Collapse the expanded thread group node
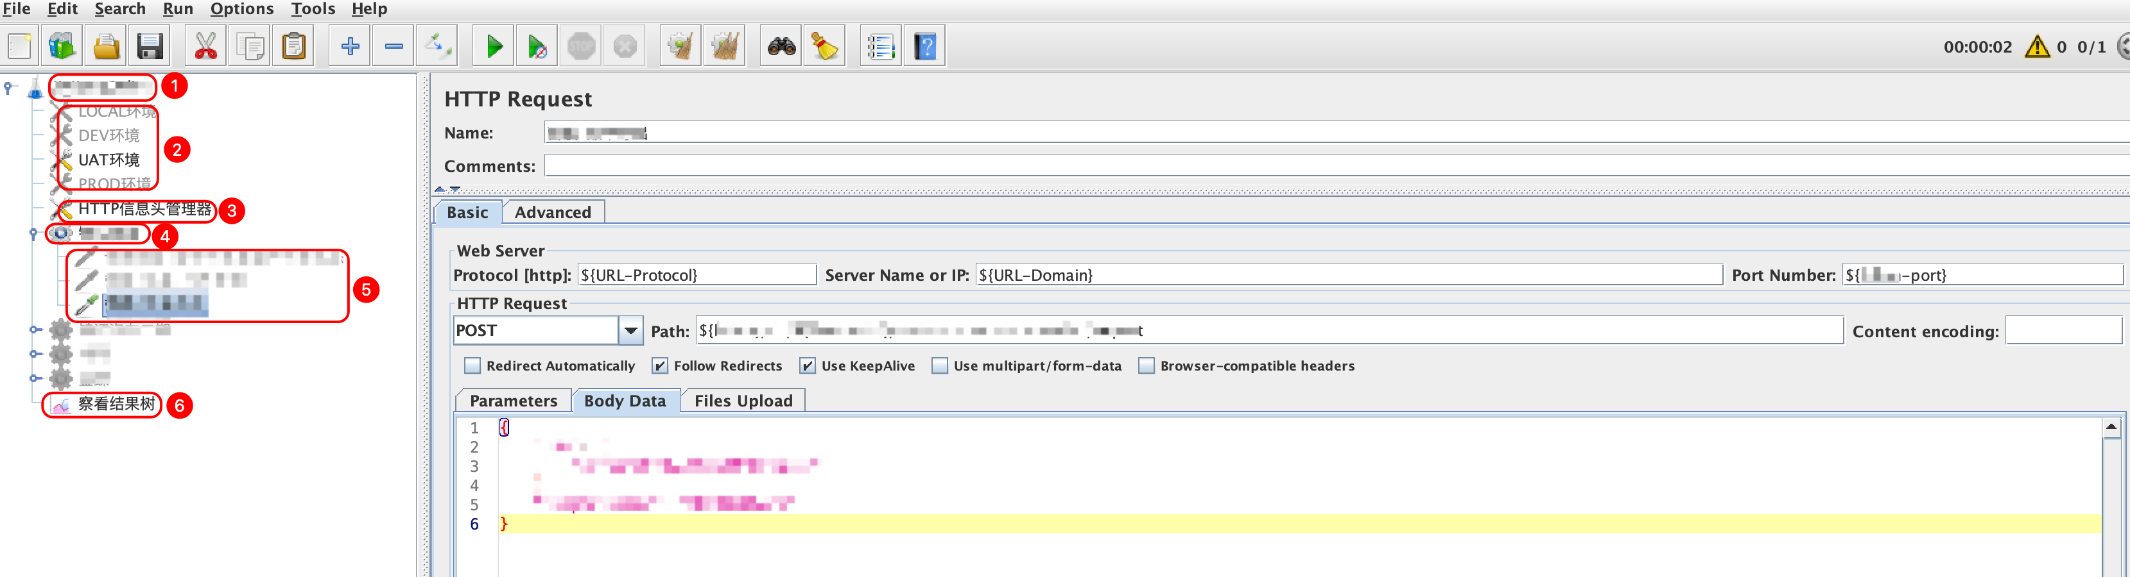 pos(34,233)
